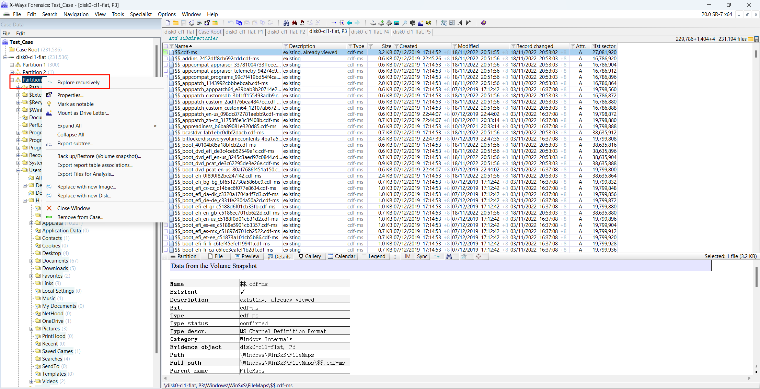Expand Partition 1 in the case tree
Image resolution: width=760 pixels, height=389 pixels.
(12, 65)
